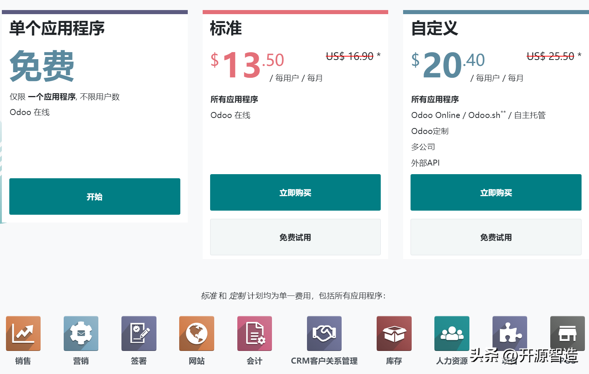589x374 pixels.
Task: Select the 库存 inventory box icon
Action: [x=394, y=333]
